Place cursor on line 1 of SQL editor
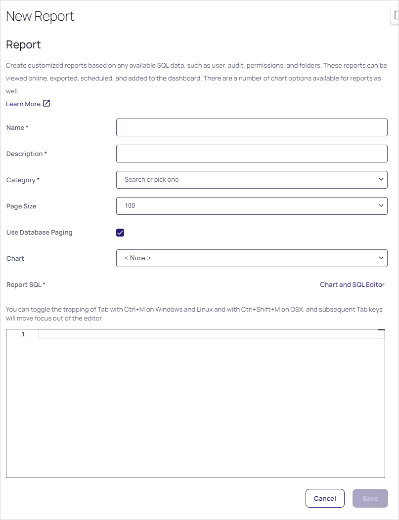399x520 pixels. pos(208,335)
